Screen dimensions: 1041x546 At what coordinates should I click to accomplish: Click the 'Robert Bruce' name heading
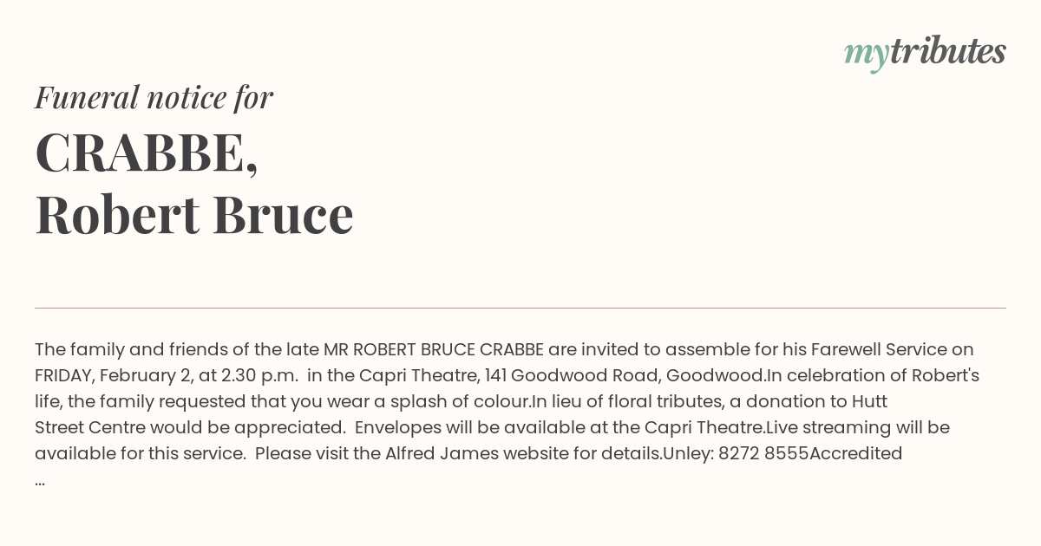[x=194, y=215]
